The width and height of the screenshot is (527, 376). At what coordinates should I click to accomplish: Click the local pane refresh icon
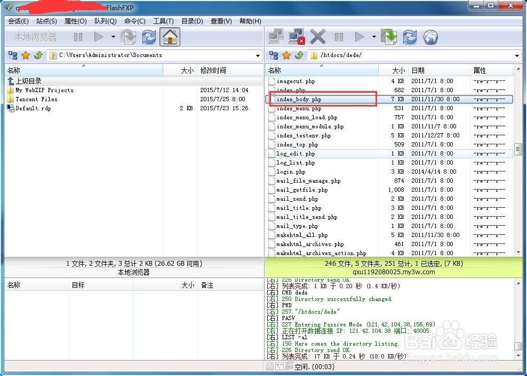[x=149, y=37]
